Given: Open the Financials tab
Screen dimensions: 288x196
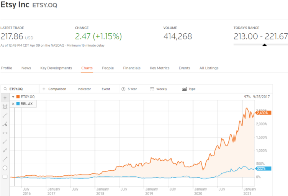Looking at the screenshot, I should coord(132,68).
